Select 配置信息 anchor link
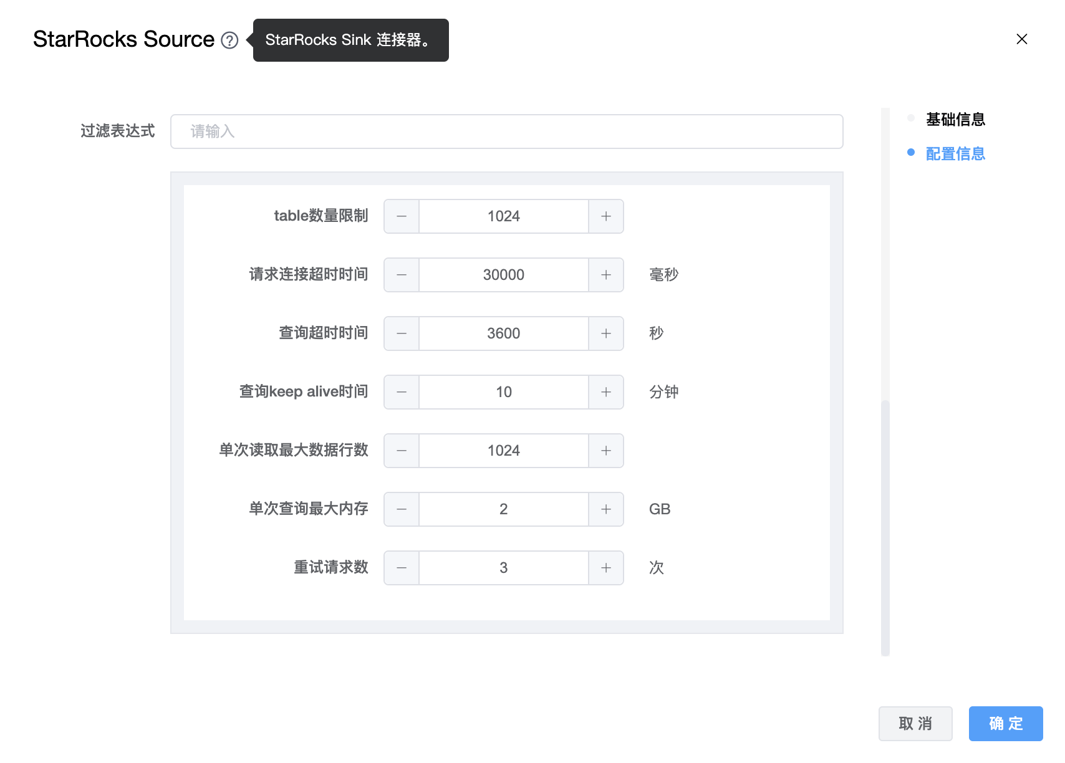1065x763 pixels. click(955, 153)
